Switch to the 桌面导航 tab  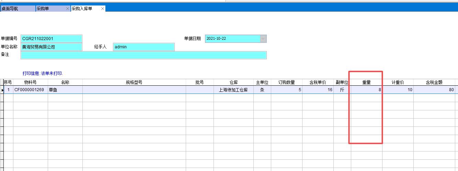click(17, 9)
